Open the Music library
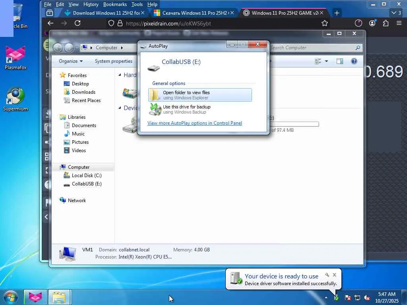The image size is (407, 305). (78, 134)
